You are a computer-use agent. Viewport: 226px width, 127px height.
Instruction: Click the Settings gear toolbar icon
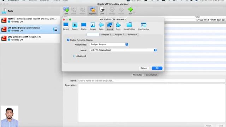[112, 11]
